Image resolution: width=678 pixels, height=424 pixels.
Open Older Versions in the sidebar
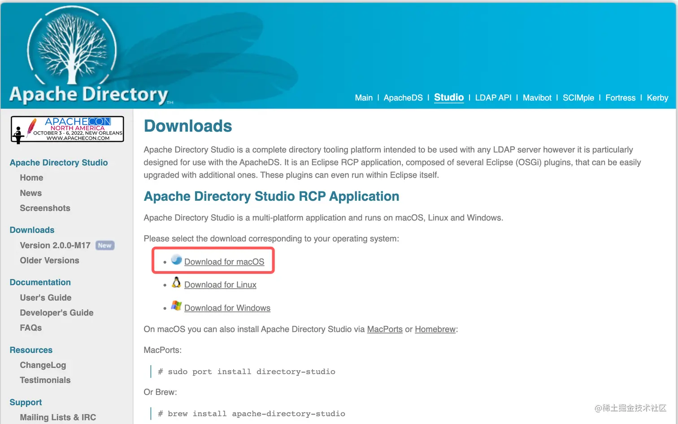[49, 260]
